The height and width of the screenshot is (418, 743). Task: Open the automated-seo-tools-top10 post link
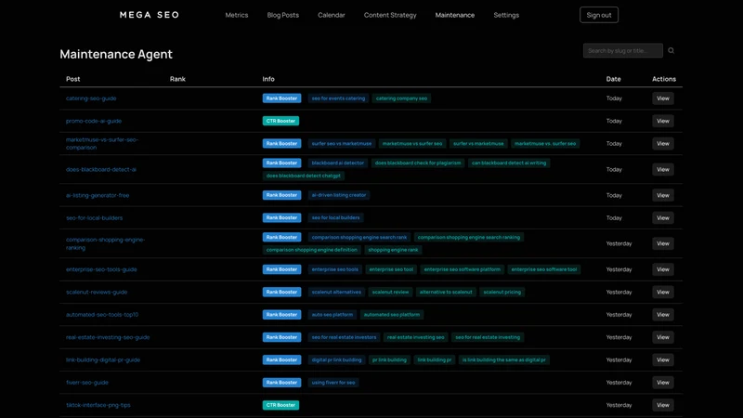pos(102,315)
